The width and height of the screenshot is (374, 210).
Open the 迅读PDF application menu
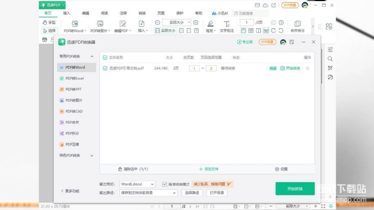pos(52,5)
